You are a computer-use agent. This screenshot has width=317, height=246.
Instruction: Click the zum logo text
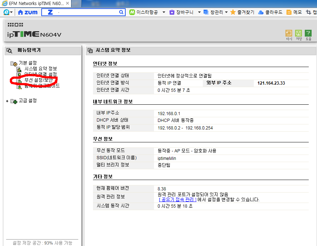coord(31,12)
